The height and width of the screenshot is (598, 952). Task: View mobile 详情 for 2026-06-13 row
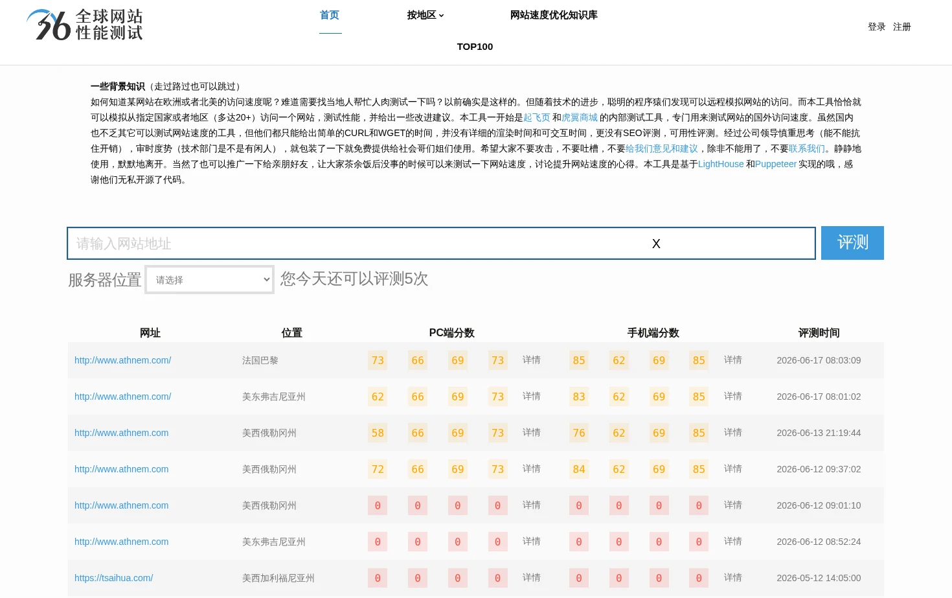[733, 432]
